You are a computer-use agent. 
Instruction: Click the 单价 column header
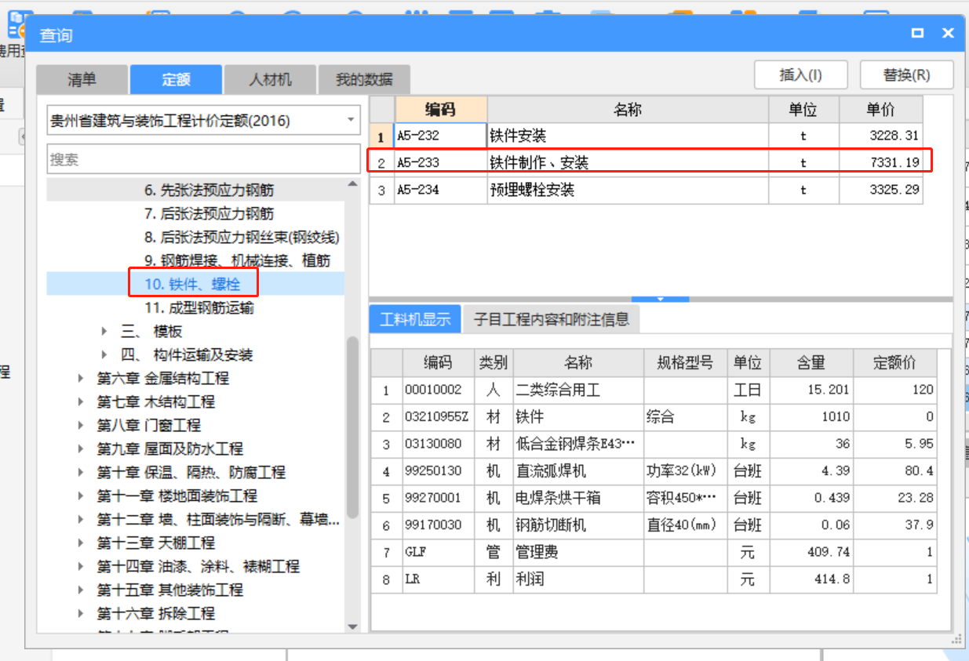coord(880,110)
